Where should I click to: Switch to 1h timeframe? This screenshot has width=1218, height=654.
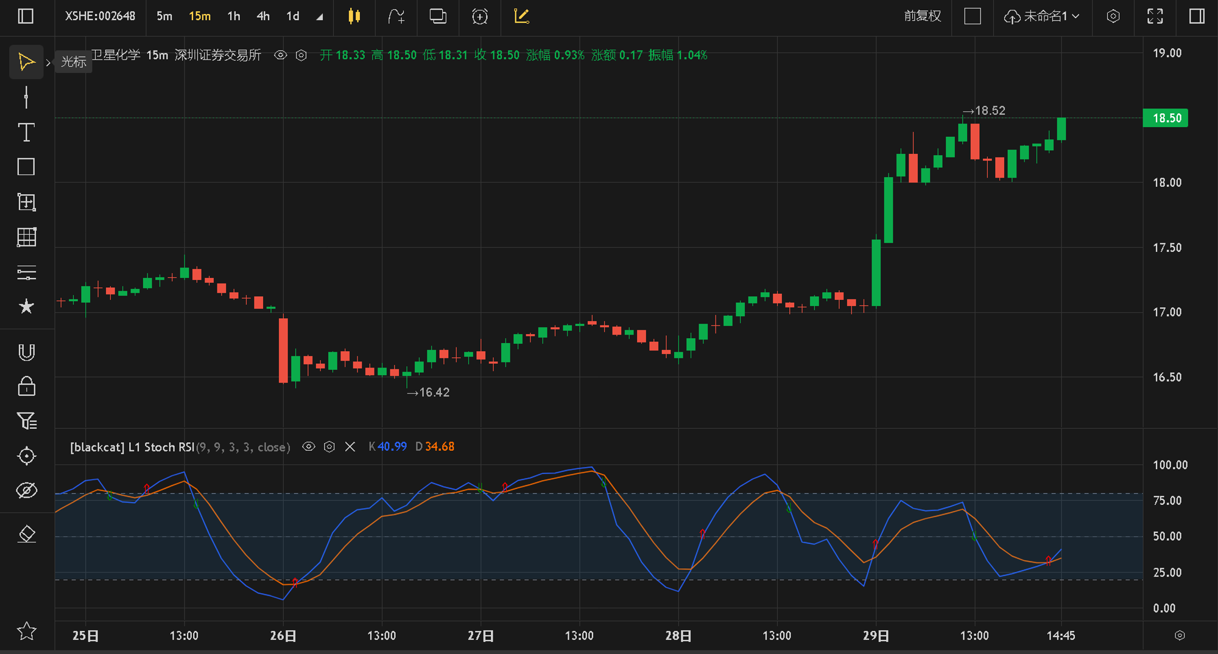pyautogui.click(x=234, y=16)
